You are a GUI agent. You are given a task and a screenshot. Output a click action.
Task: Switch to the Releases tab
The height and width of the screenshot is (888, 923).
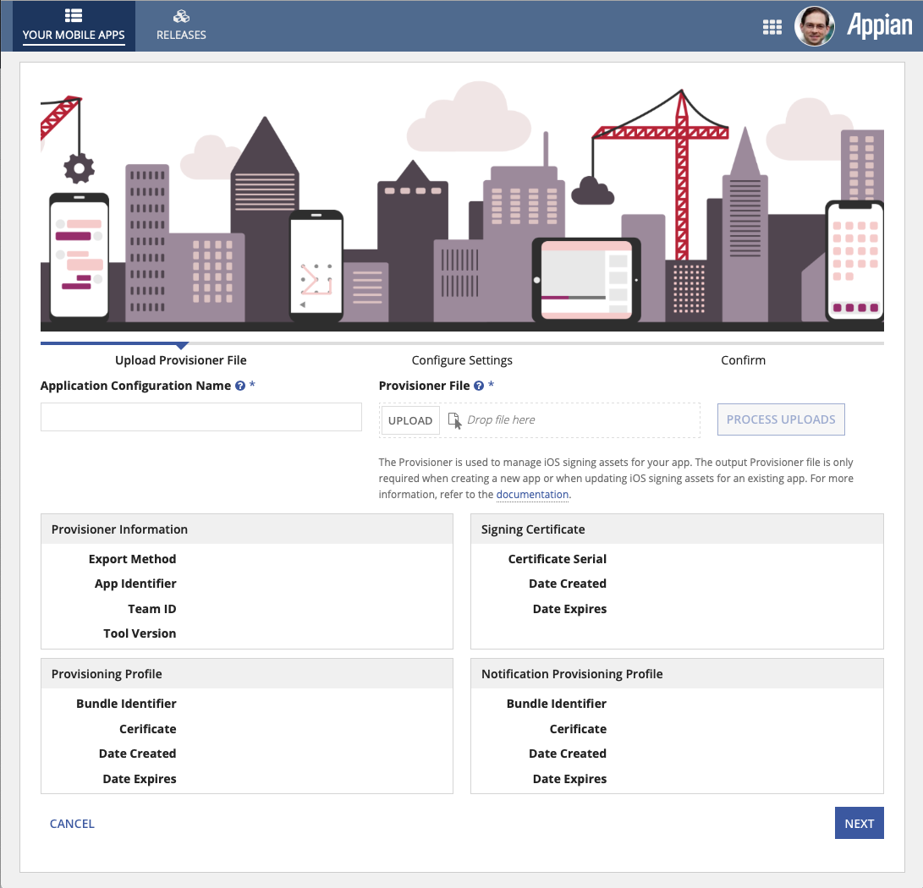pos(181,26)
